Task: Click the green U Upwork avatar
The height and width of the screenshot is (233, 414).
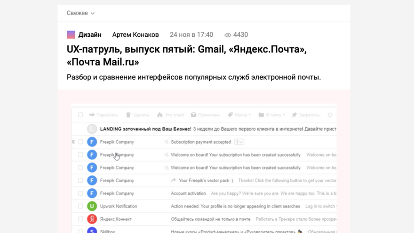Action: click(x=92, y=206)
